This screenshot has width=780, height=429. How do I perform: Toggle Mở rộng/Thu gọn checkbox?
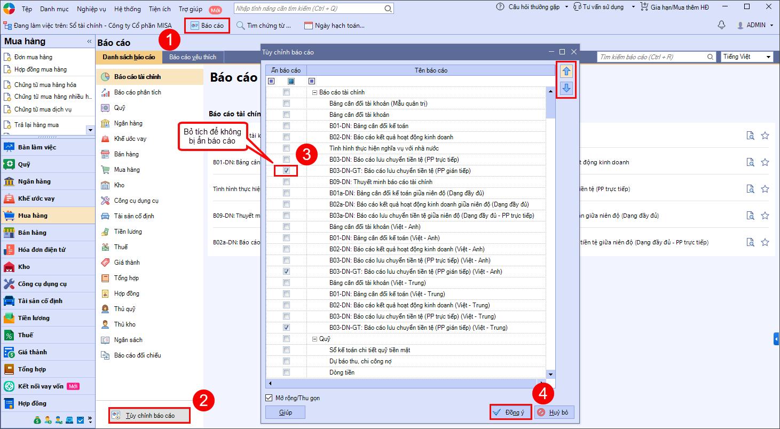tap(269, 398)
